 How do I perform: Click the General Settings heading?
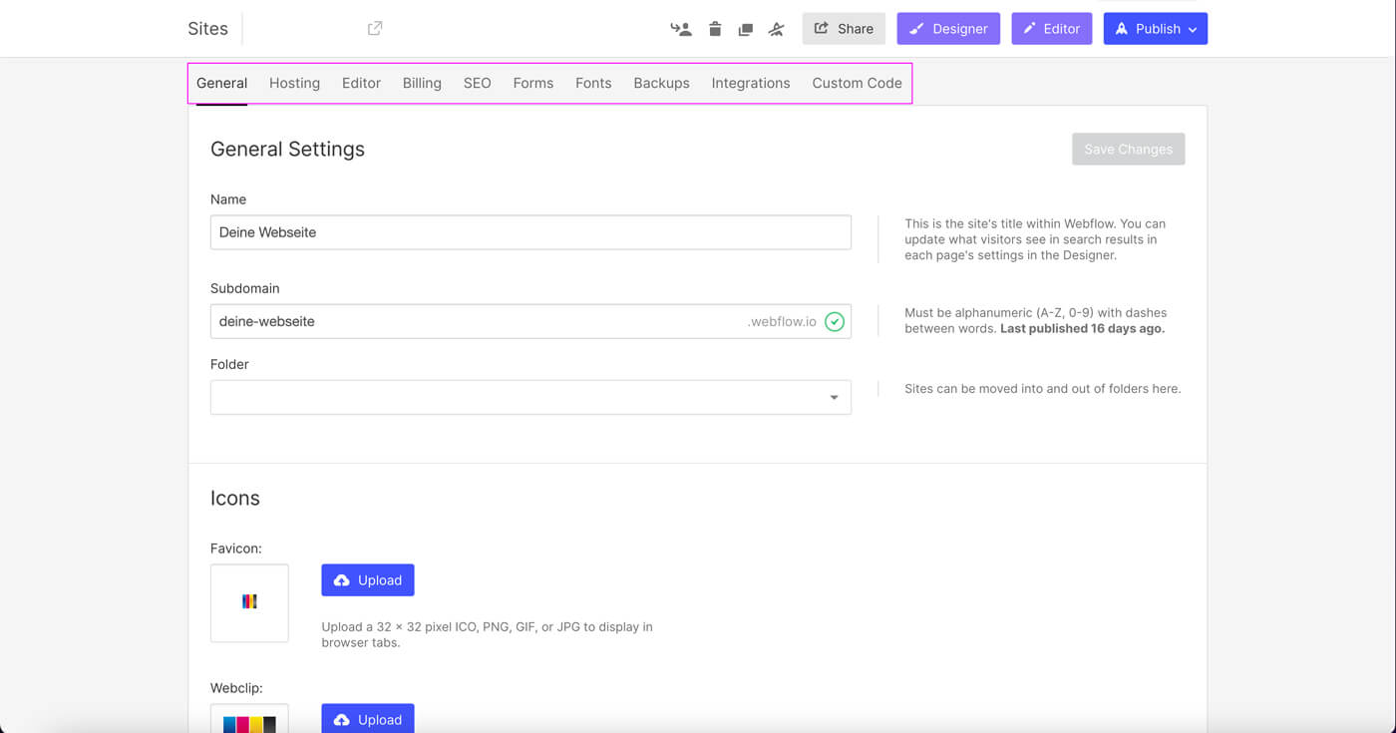coord(287,149)
